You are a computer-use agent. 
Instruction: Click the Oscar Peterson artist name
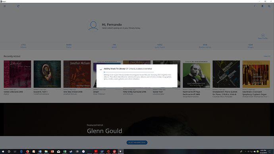[x=99, y=94]
